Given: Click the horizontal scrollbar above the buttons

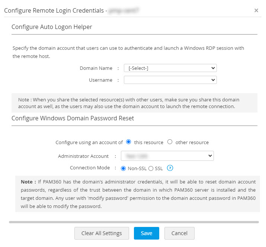Looking at the screenshot, I should (x=134, y=222).
